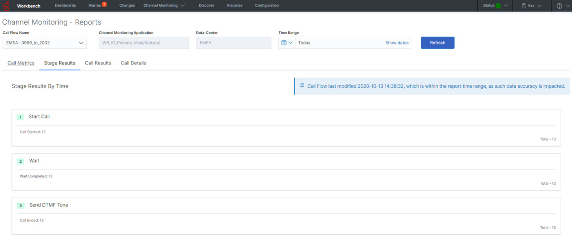The width and height of the screenshot is (572, 252).
Task: Click the user profile icon beside fizz
Action: tap(524, 6)
